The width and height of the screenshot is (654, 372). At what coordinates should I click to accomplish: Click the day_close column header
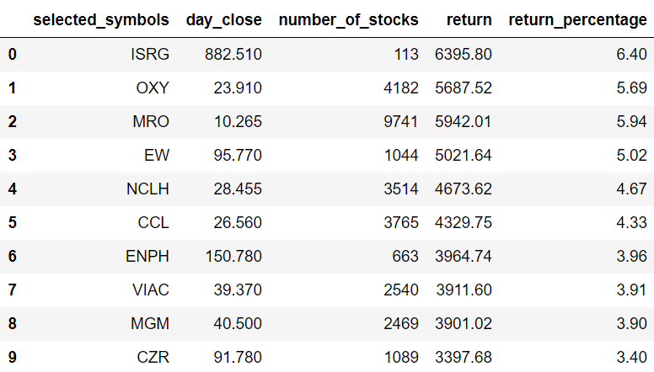tap(224, 20)
